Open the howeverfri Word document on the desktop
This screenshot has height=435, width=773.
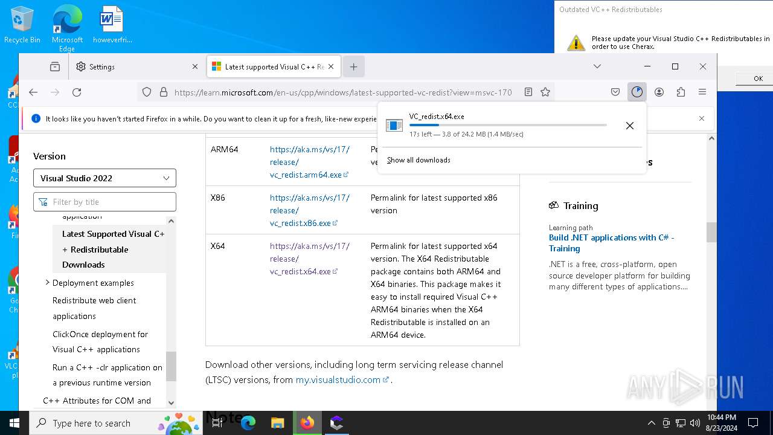[x=112, y=25]
